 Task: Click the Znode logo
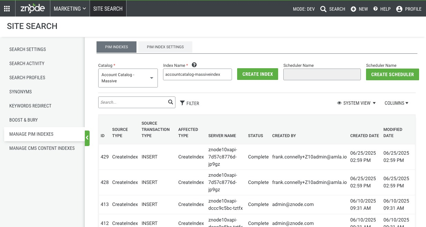32,9
